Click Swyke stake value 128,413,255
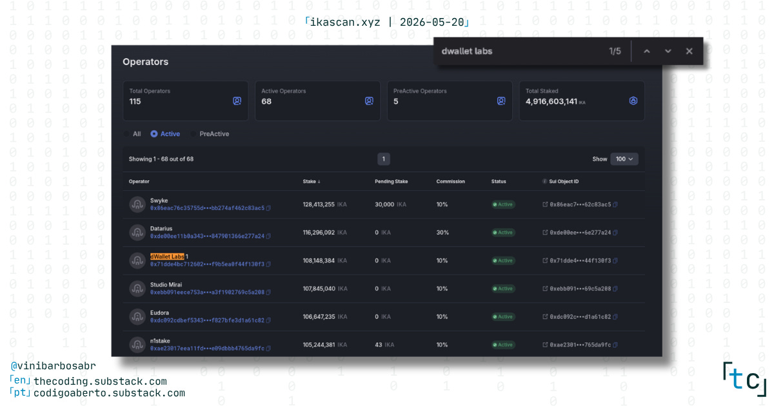Image resolution: width=774 pixels, height=406 pixels. click(319, 204)
